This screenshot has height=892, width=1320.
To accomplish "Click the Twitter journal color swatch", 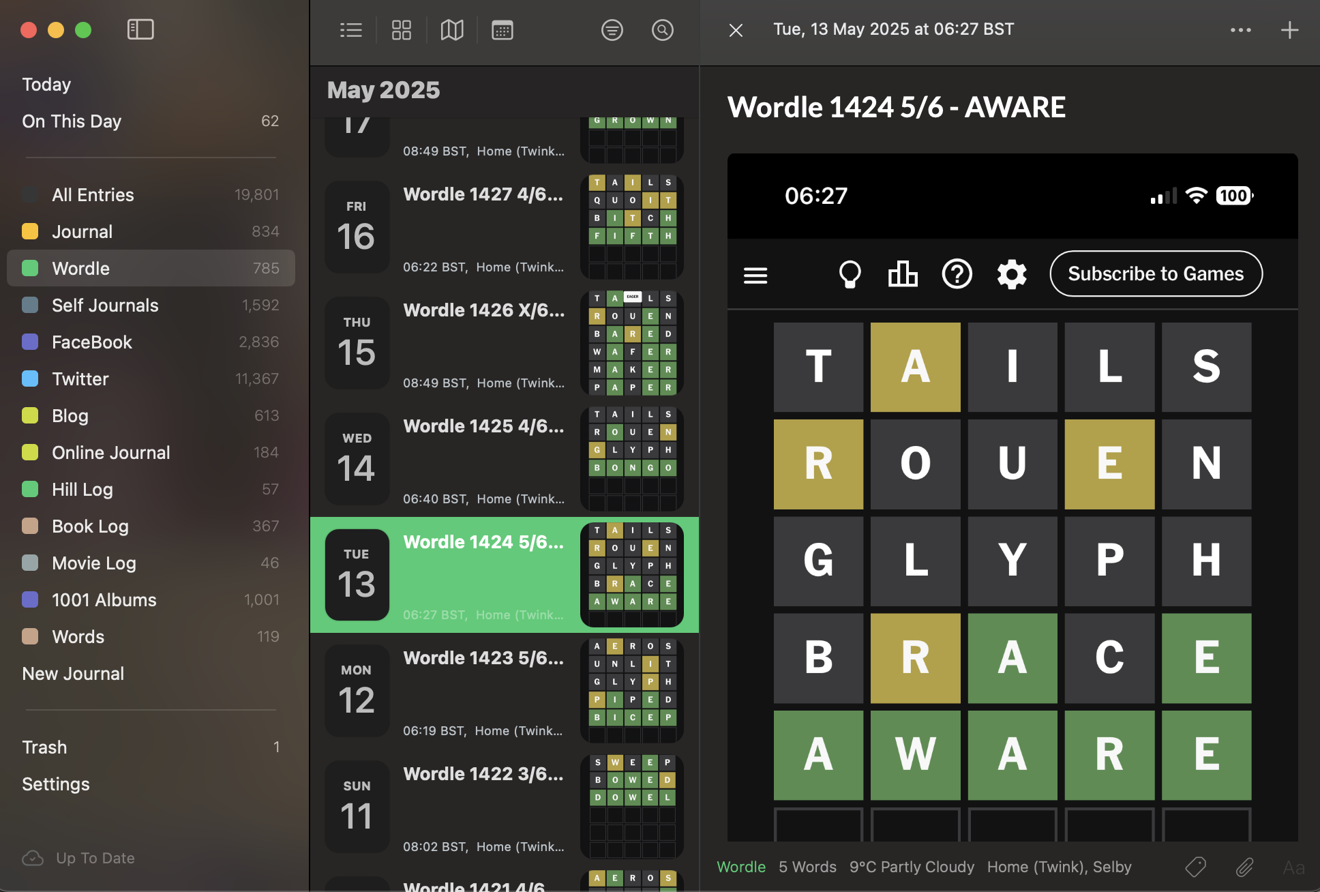I will (x=30, y=378).
